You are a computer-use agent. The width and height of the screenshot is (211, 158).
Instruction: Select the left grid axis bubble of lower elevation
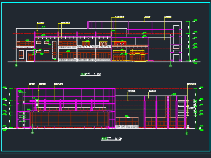point(32,133)
